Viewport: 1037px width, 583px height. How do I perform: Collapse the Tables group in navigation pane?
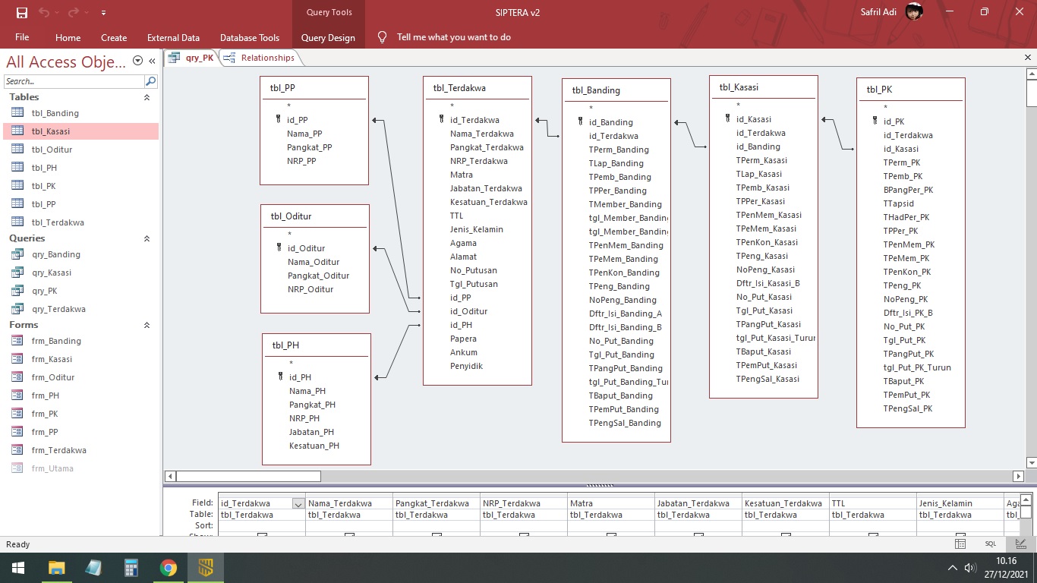(x=147, y=97)
